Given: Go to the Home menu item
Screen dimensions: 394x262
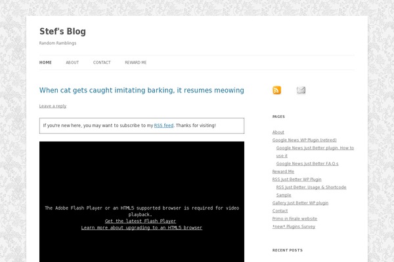Looking at the screenshot, I should [45, 62].
